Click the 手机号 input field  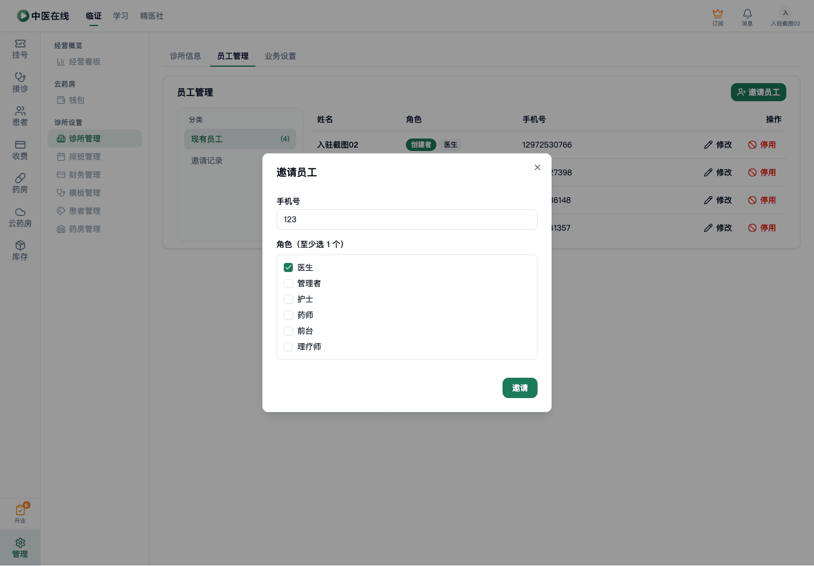click(x=407, y=219)
